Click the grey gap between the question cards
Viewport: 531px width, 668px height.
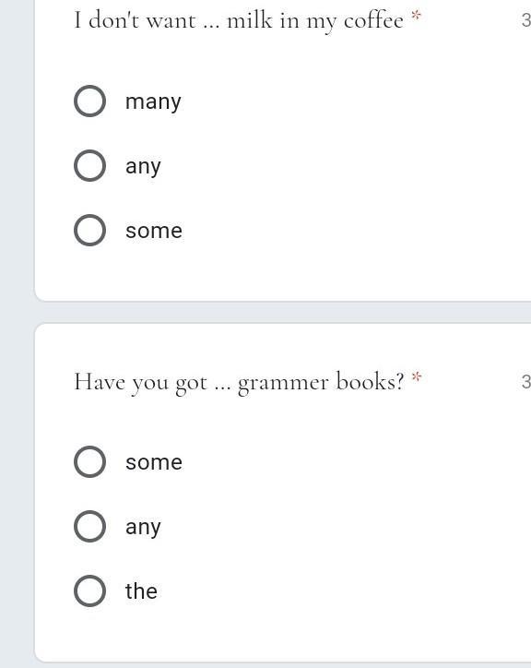click(282, 312)
